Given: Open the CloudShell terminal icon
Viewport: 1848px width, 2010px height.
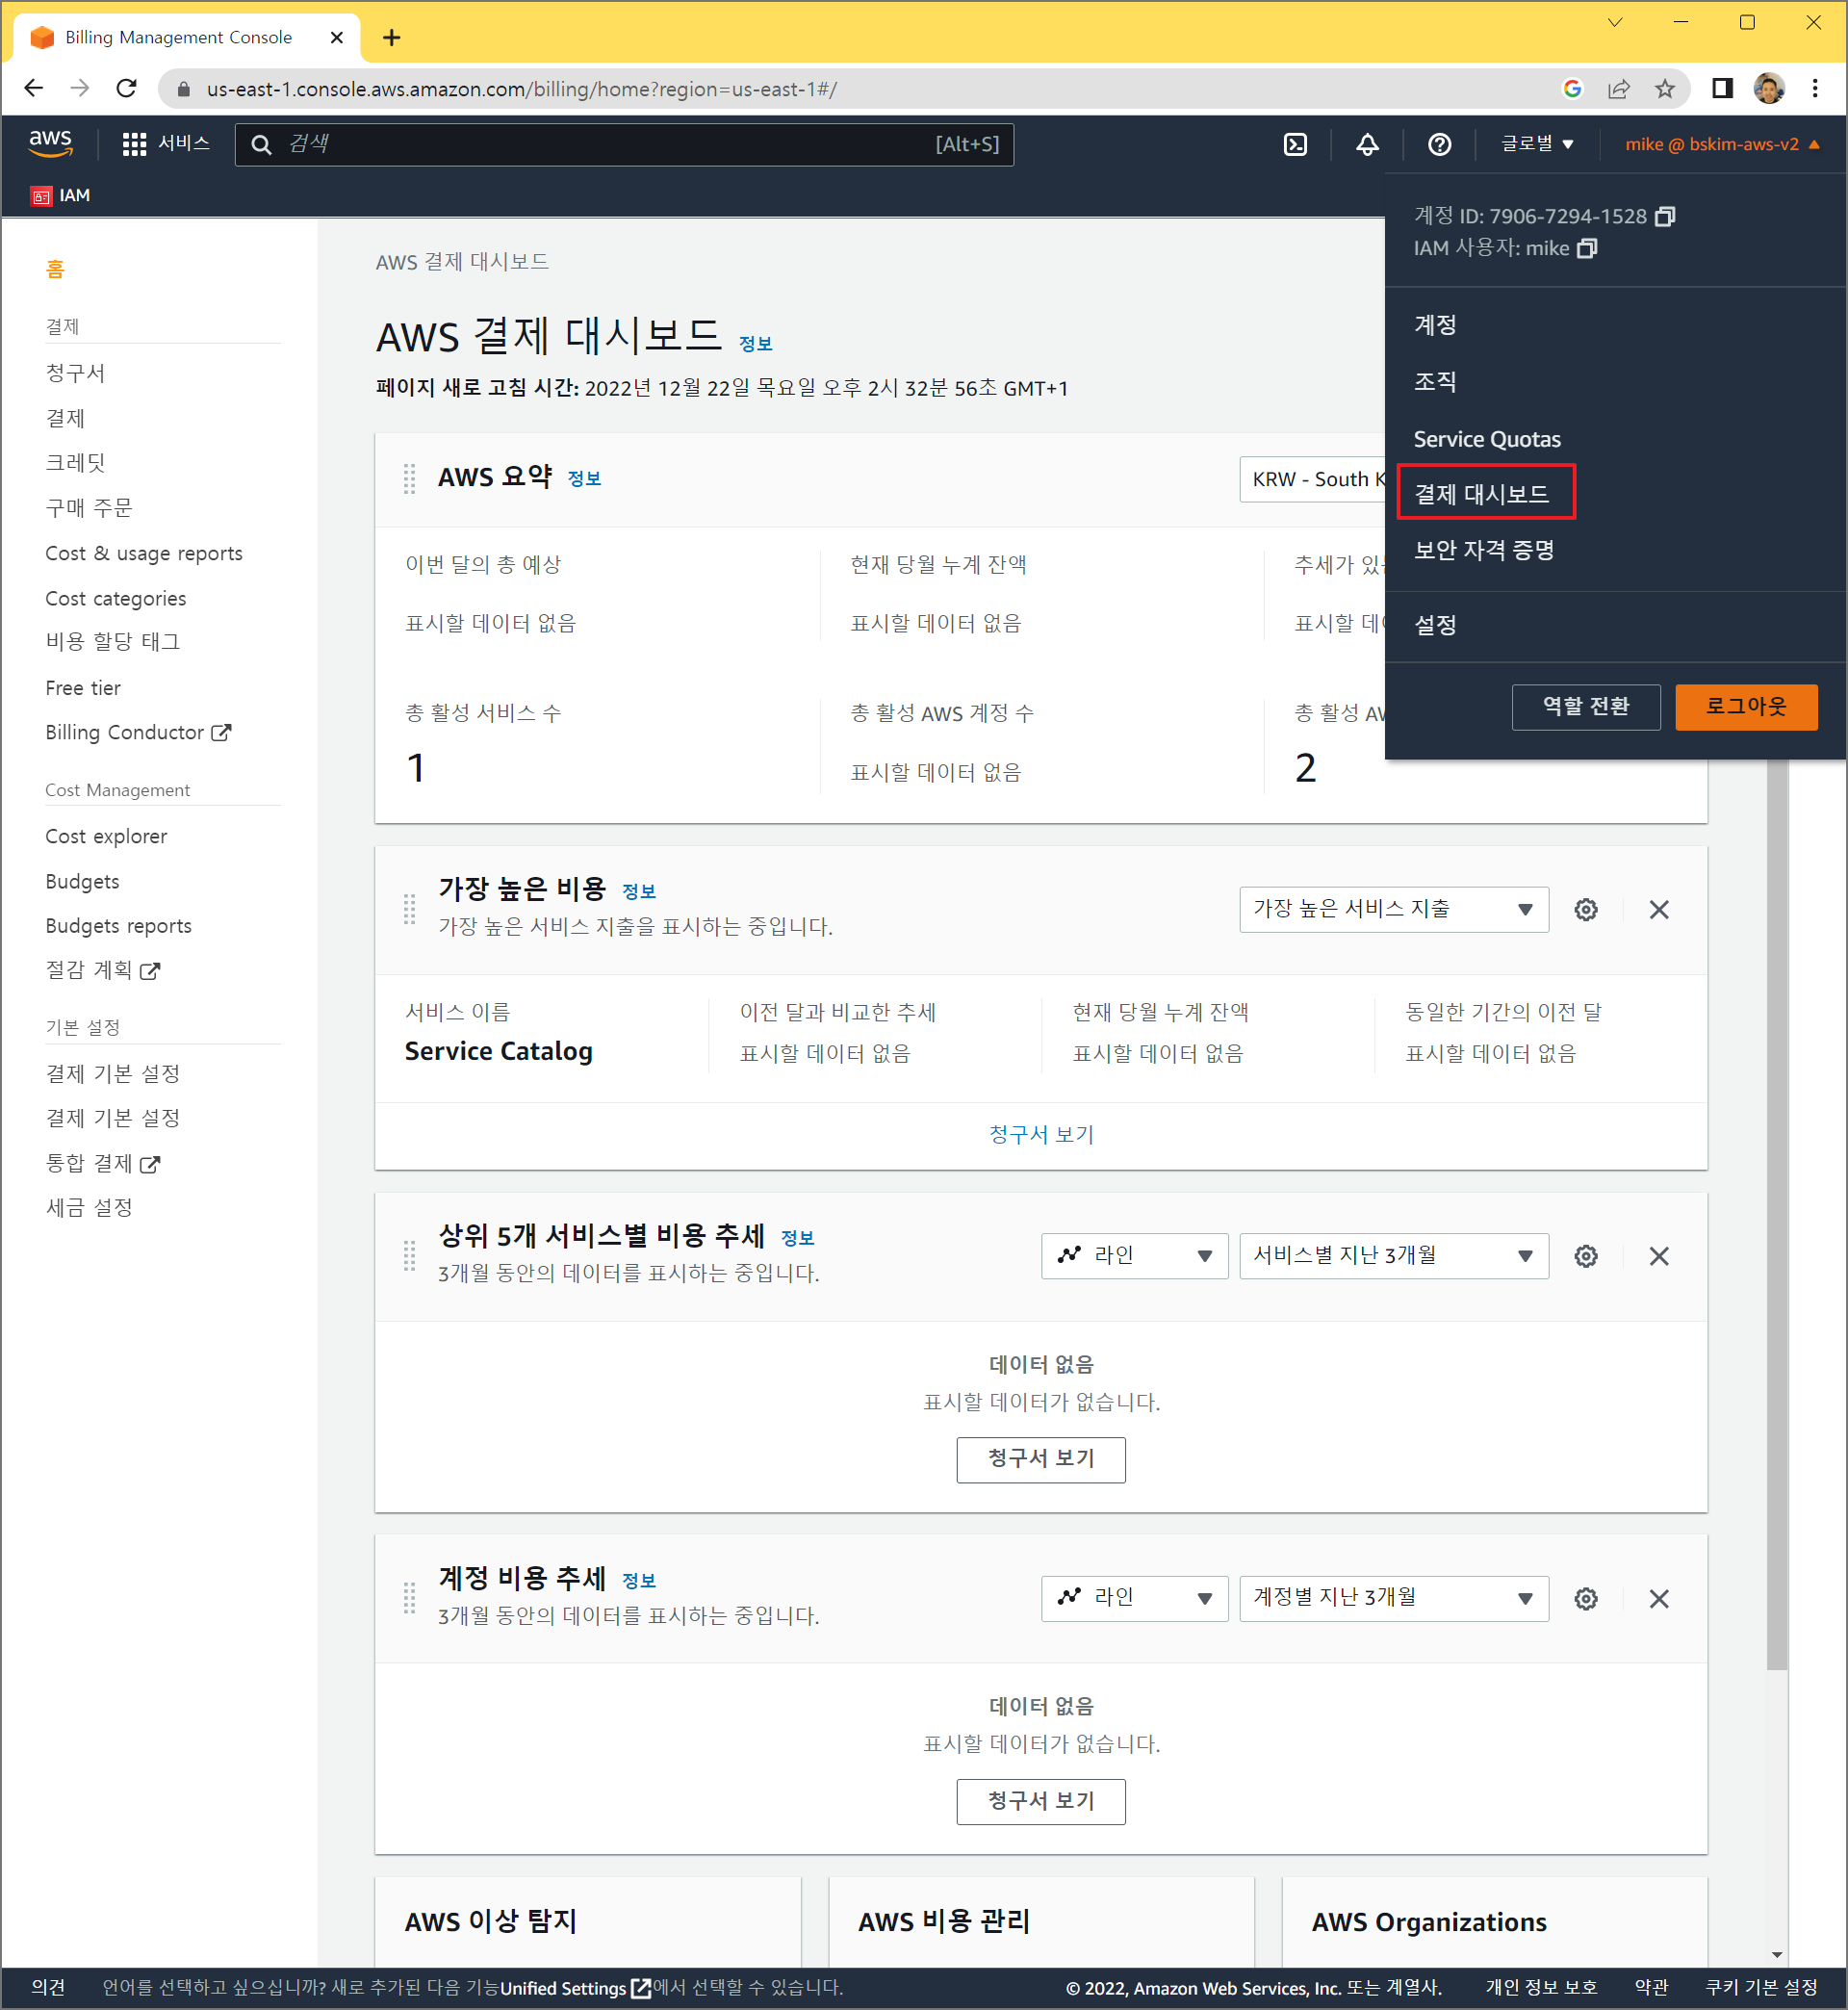Looking at the screenshot, I should pos(1295,144).
